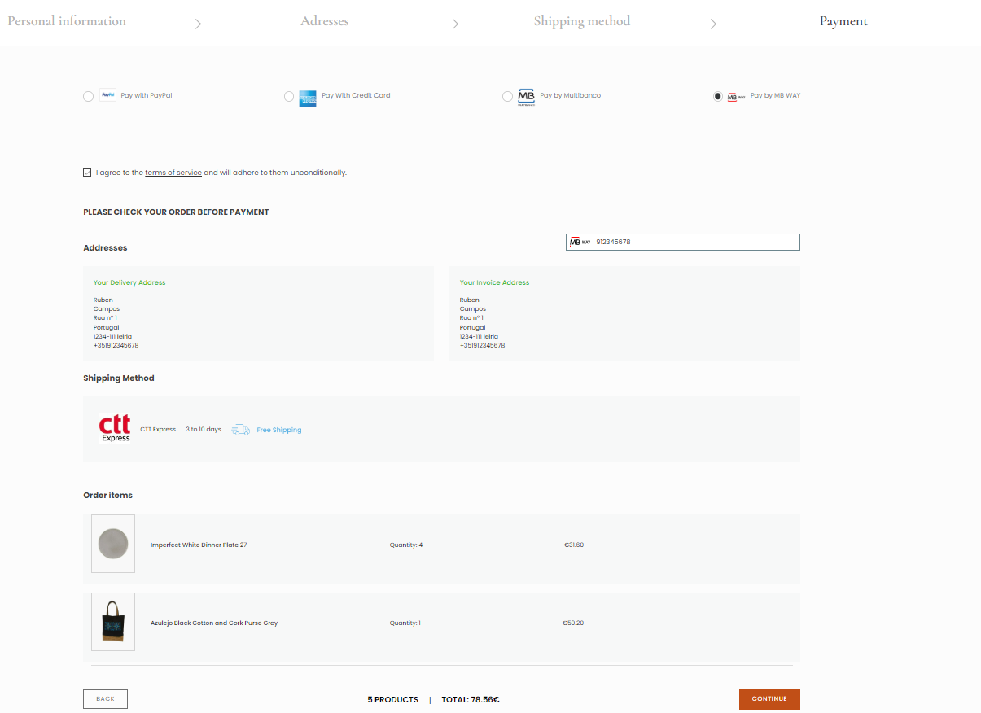Image resolution: width=981 pixels, height=713 pixels.
Task: Click the BACK button
Action: click(105, 698)
